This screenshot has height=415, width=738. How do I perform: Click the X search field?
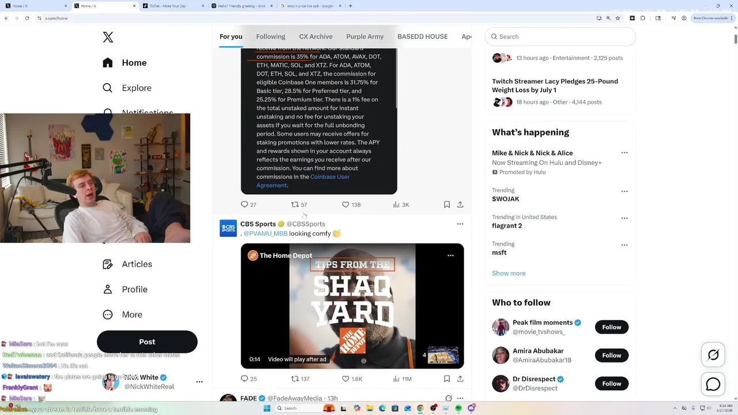(x=560, y=37)
